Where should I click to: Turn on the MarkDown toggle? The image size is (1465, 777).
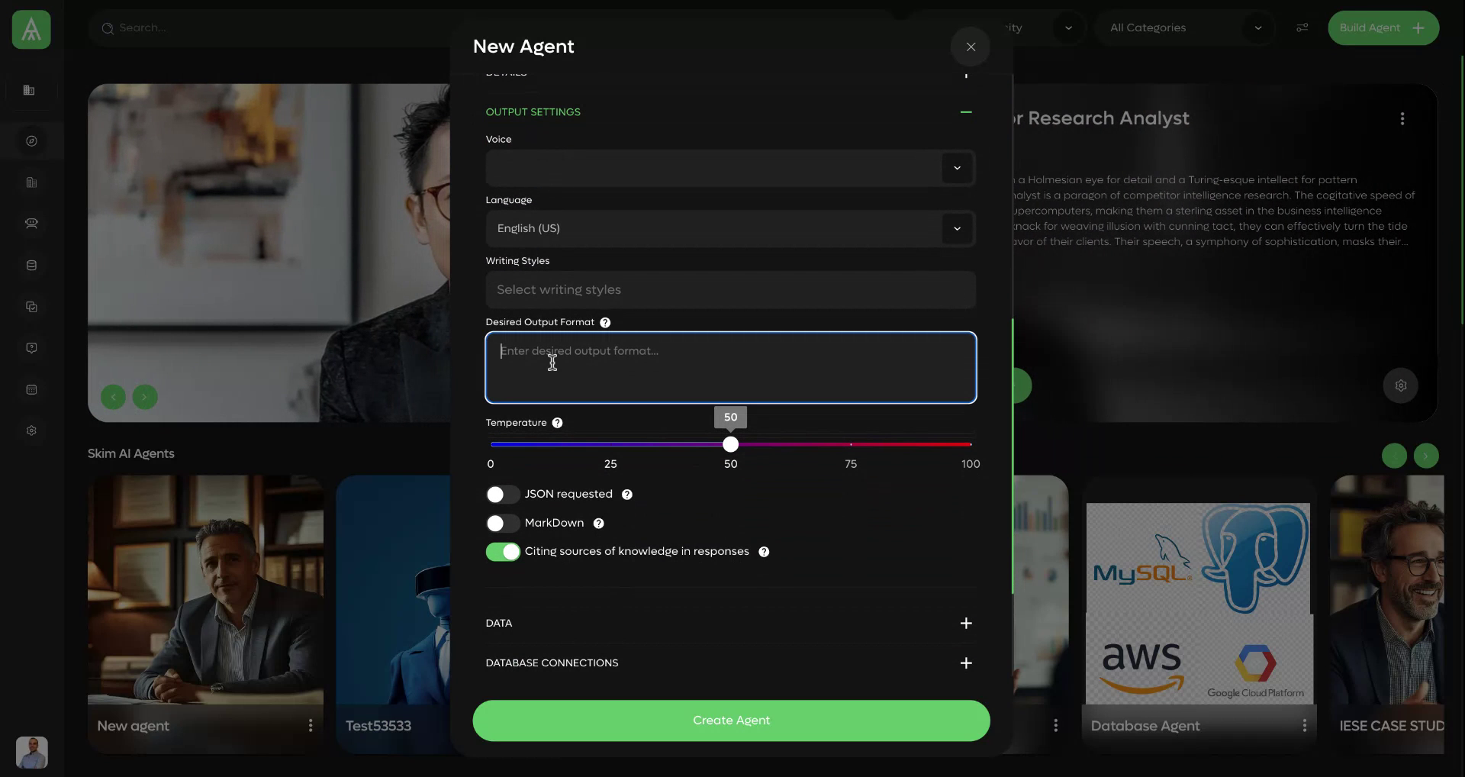click(501, 524)
